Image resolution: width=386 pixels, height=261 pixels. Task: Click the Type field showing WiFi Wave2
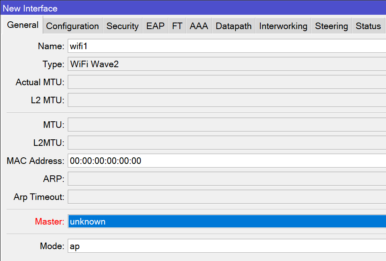(x=227, y=64)
